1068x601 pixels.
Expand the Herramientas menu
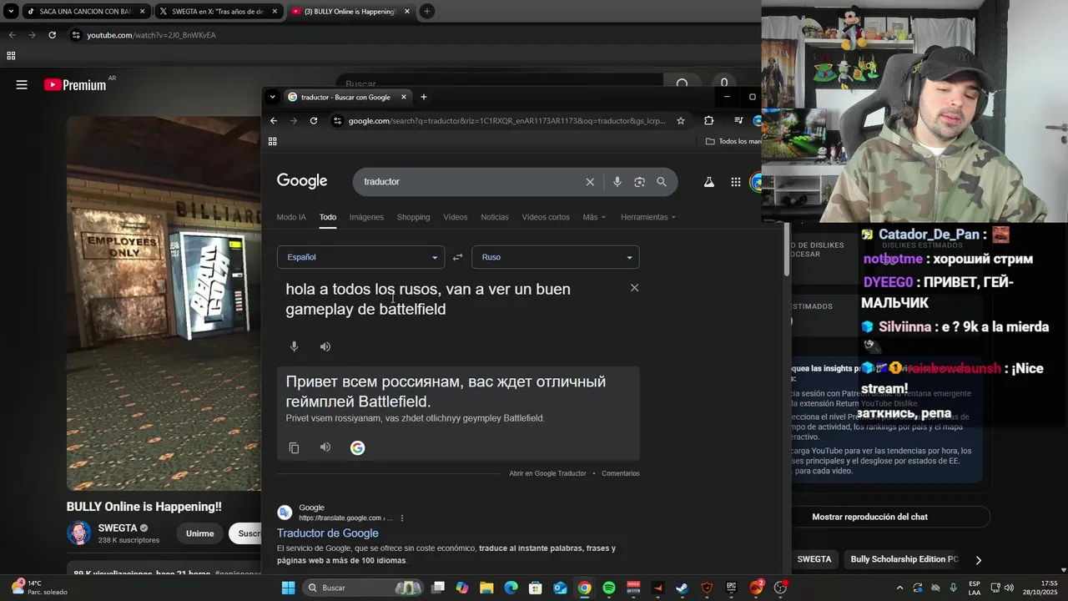click(x=648, y=217)
